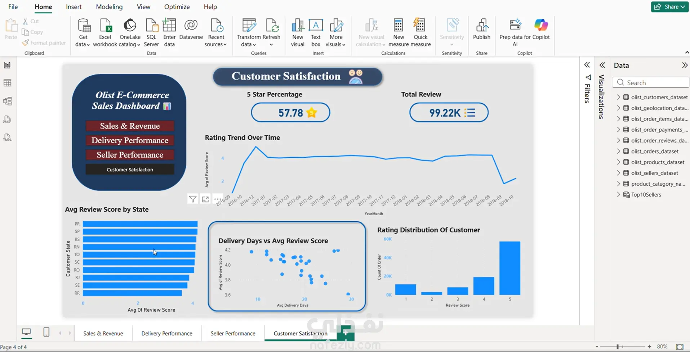The width and height of the screenshot is (690, 352).
Task: Click Seller Performance dashboard button
Action: pos(130,155)
